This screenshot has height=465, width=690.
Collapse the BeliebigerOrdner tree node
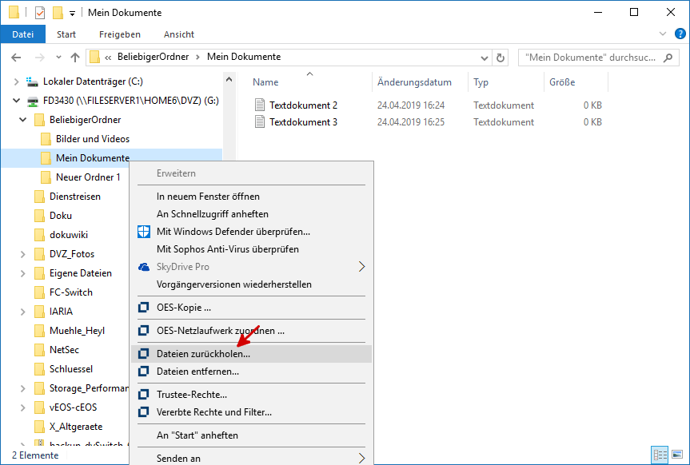pos(22,120)
